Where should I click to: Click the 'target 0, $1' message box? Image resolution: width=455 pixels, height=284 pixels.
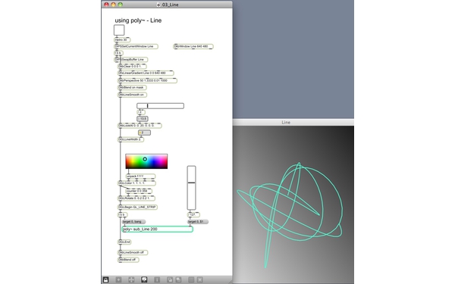click(x=198, y=222)
